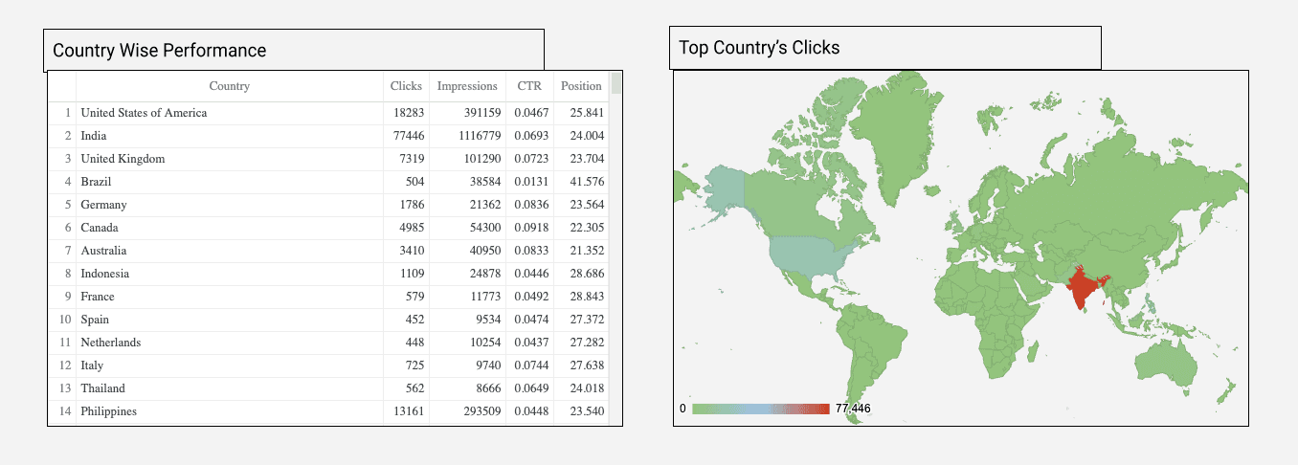
Task: Click India's clicks value 77446
Action: 409,136
